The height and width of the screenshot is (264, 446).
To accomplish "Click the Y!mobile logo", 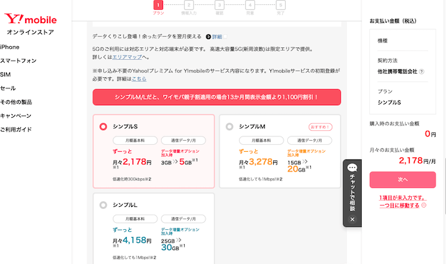I will coord(31,19).
